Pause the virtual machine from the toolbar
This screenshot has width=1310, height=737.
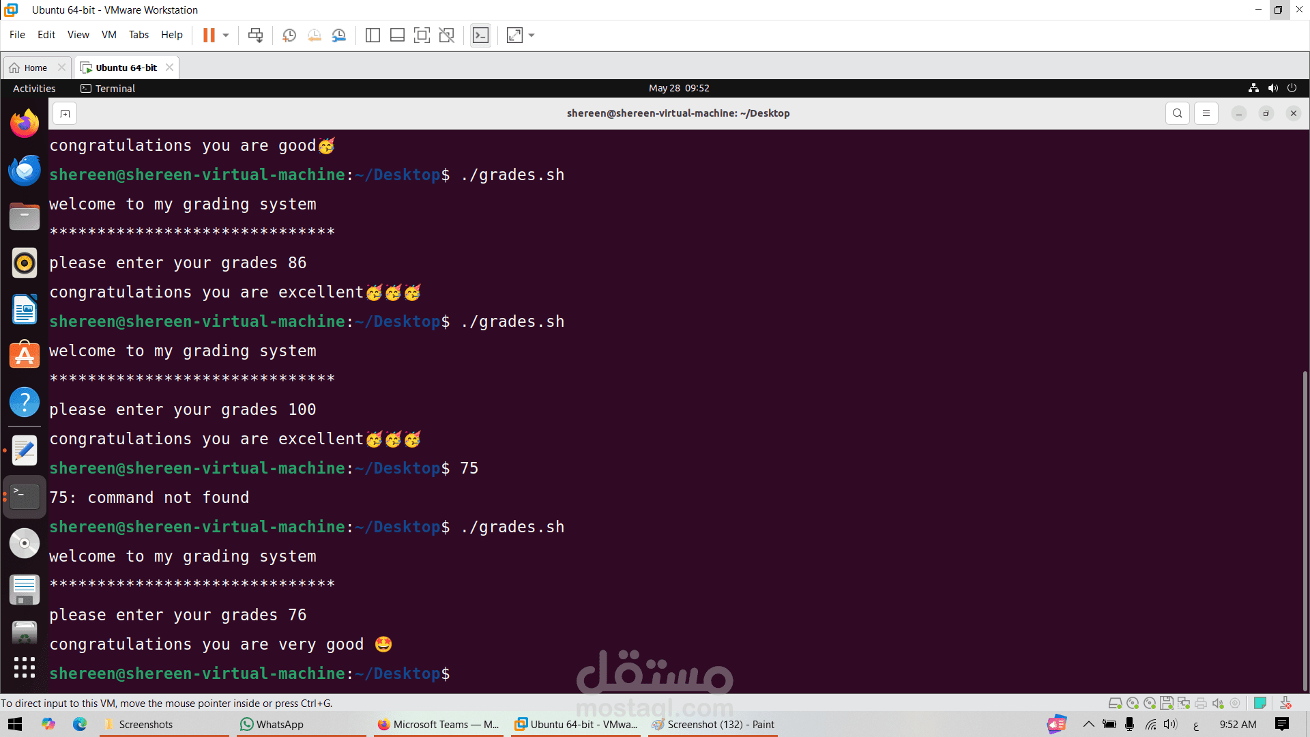click(209, 35)
